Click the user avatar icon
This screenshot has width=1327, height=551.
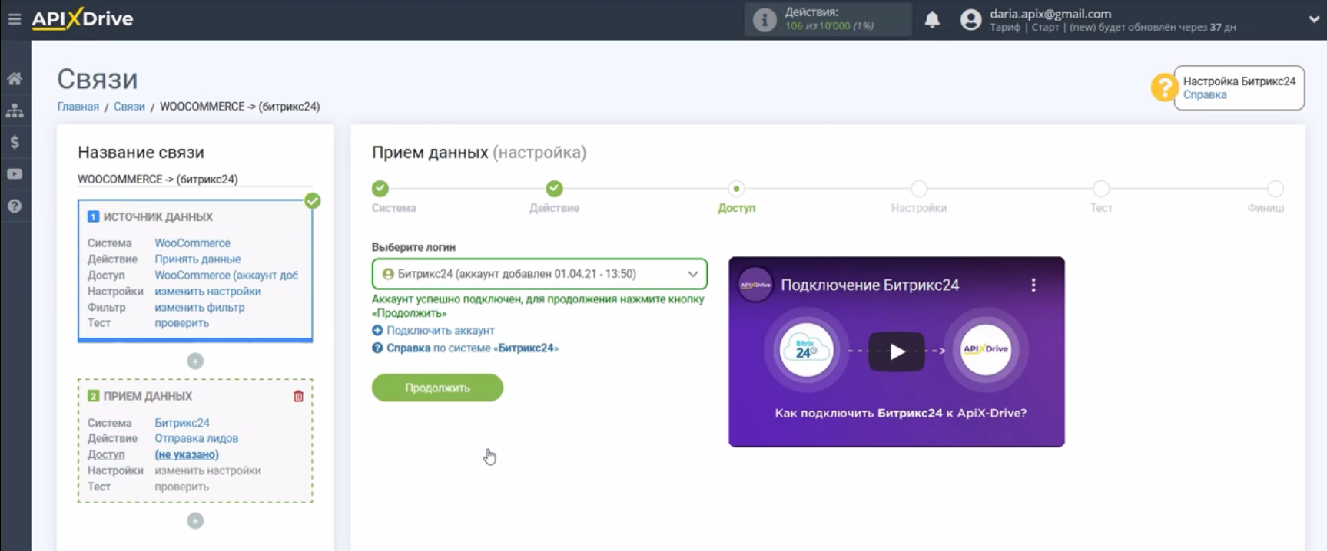click(x=971, y=20)
